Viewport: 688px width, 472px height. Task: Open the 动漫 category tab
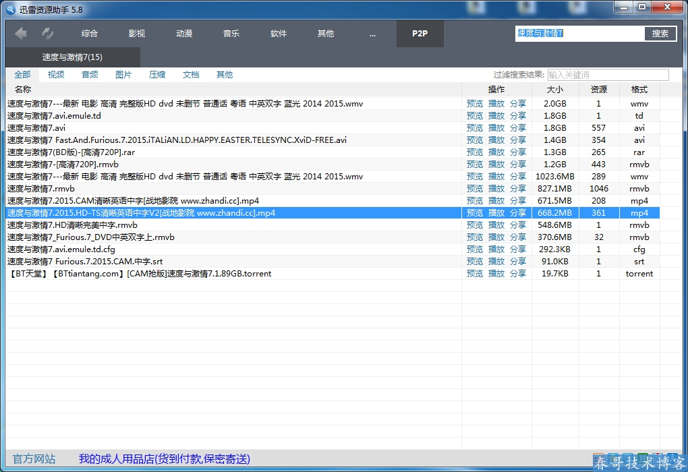point(184,33)
